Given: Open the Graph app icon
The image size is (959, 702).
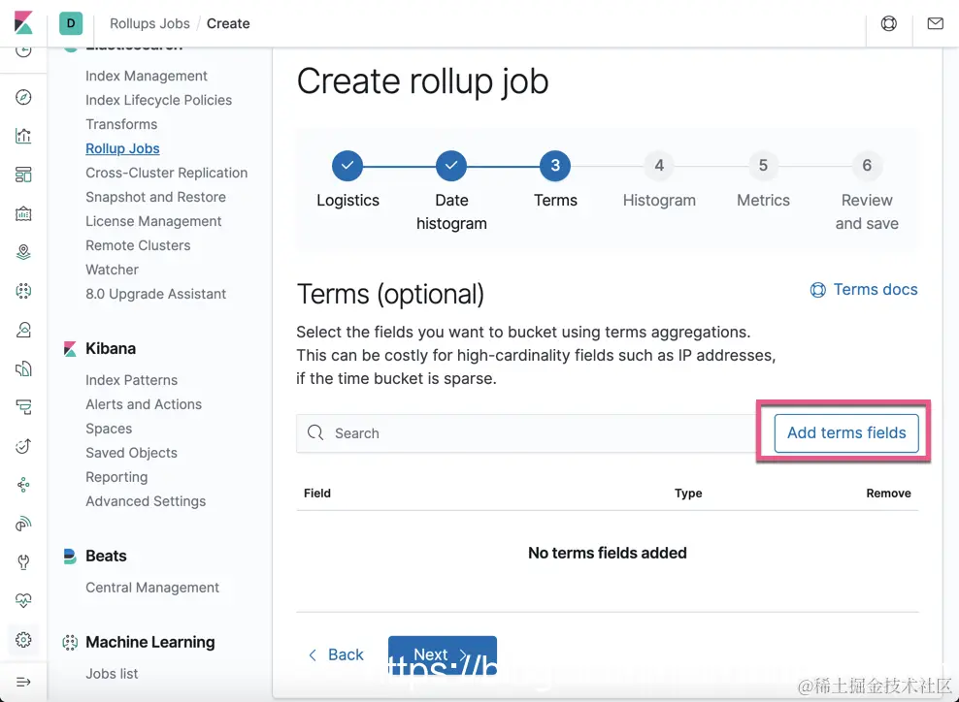Looking at the screenshot, I should point(23,485).
